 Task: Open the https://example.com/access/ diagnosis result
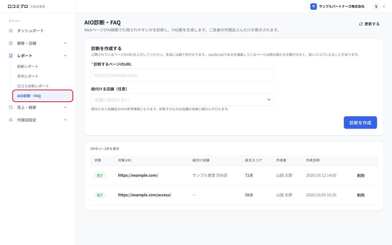[x=145, y=195]
